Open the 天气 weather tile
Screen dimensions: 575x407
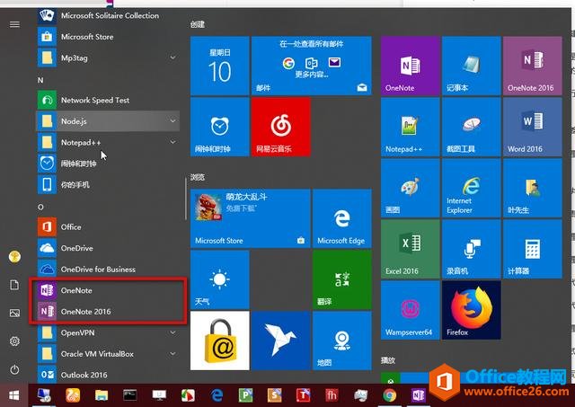219,279
